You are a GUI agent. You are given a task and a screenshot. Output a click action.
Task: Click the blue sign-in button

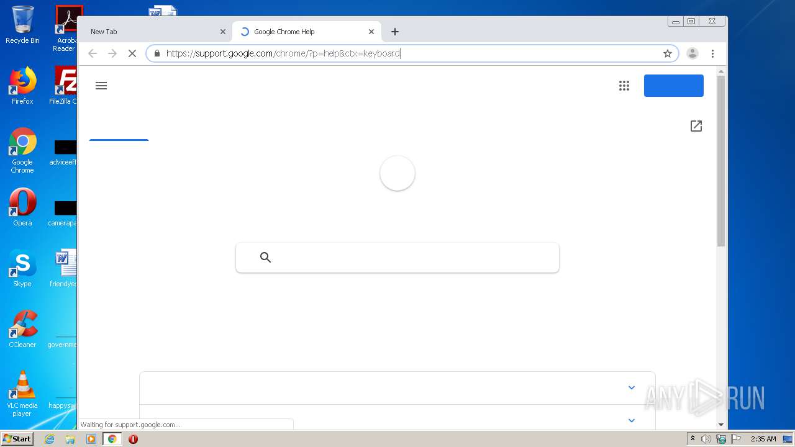point(673,86)
